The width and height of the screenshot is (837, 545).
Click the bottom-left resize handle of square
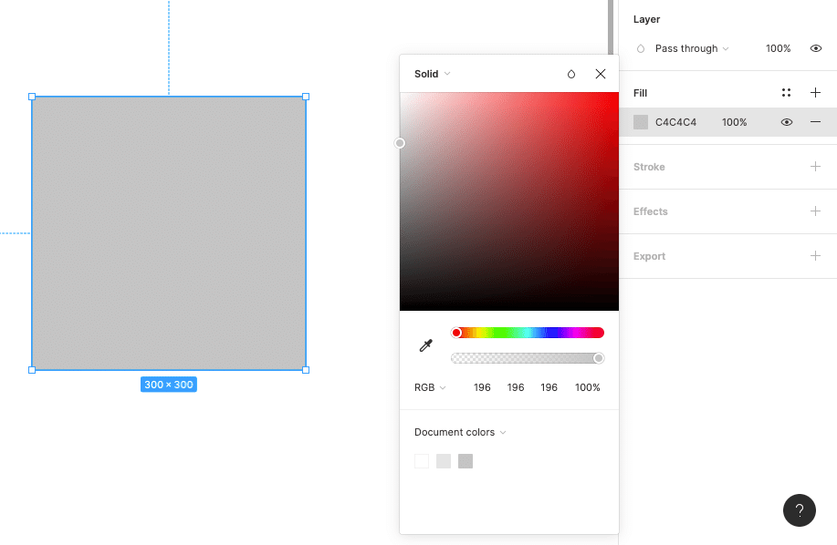tap(32, 370)
